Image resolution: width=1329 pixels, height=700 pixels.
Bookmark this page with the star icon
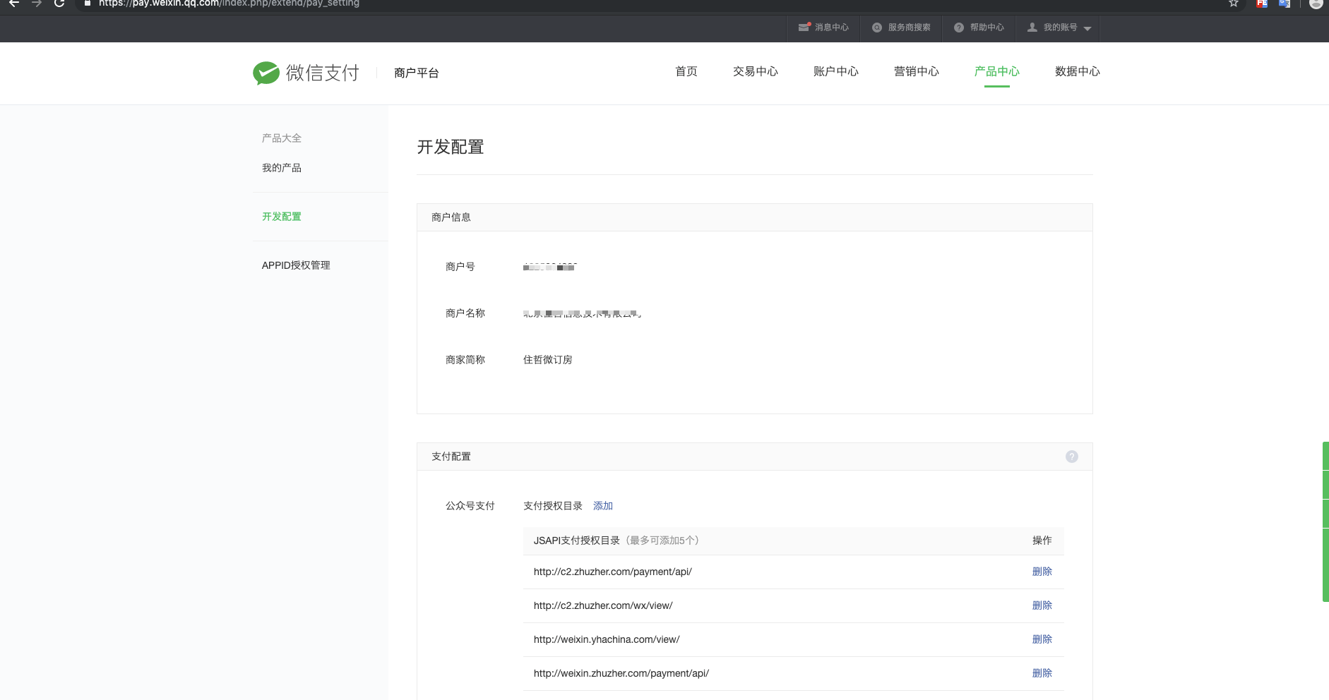(1234, 4)
